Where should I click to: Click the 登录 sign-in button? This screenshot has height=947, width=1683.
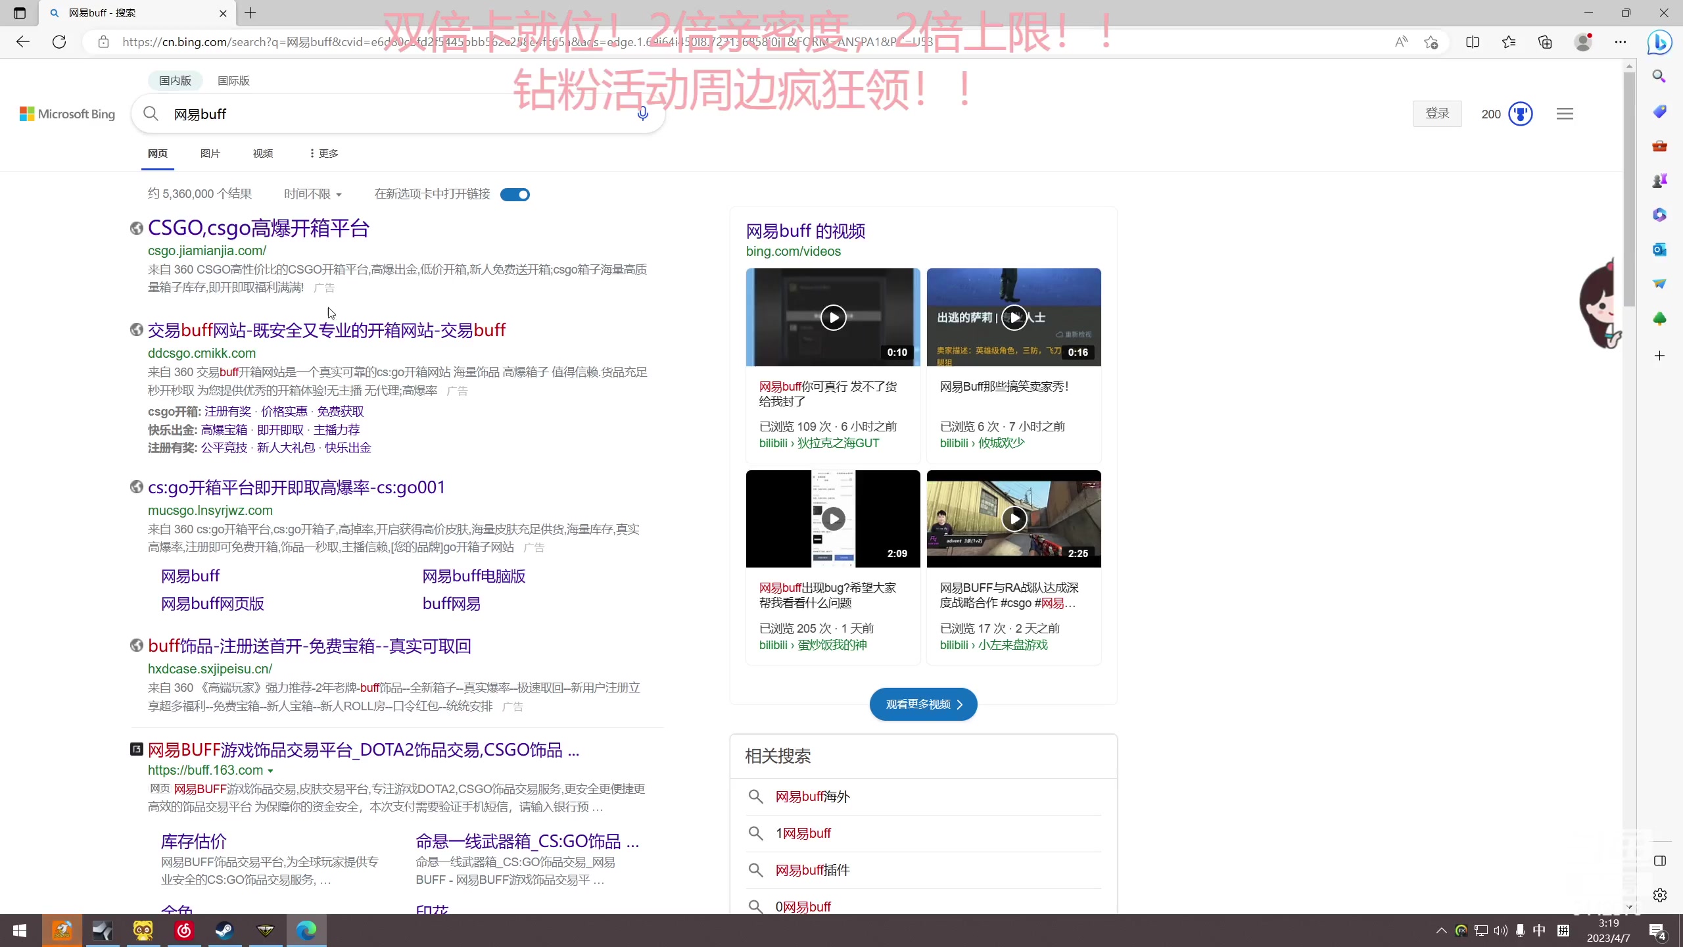tap(1437, 114)
